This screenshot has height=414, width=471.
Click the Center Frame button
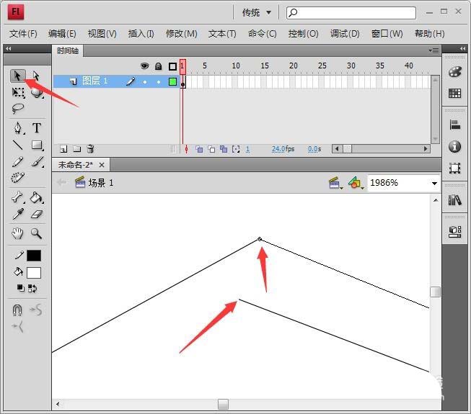click(x=186, y=149)
